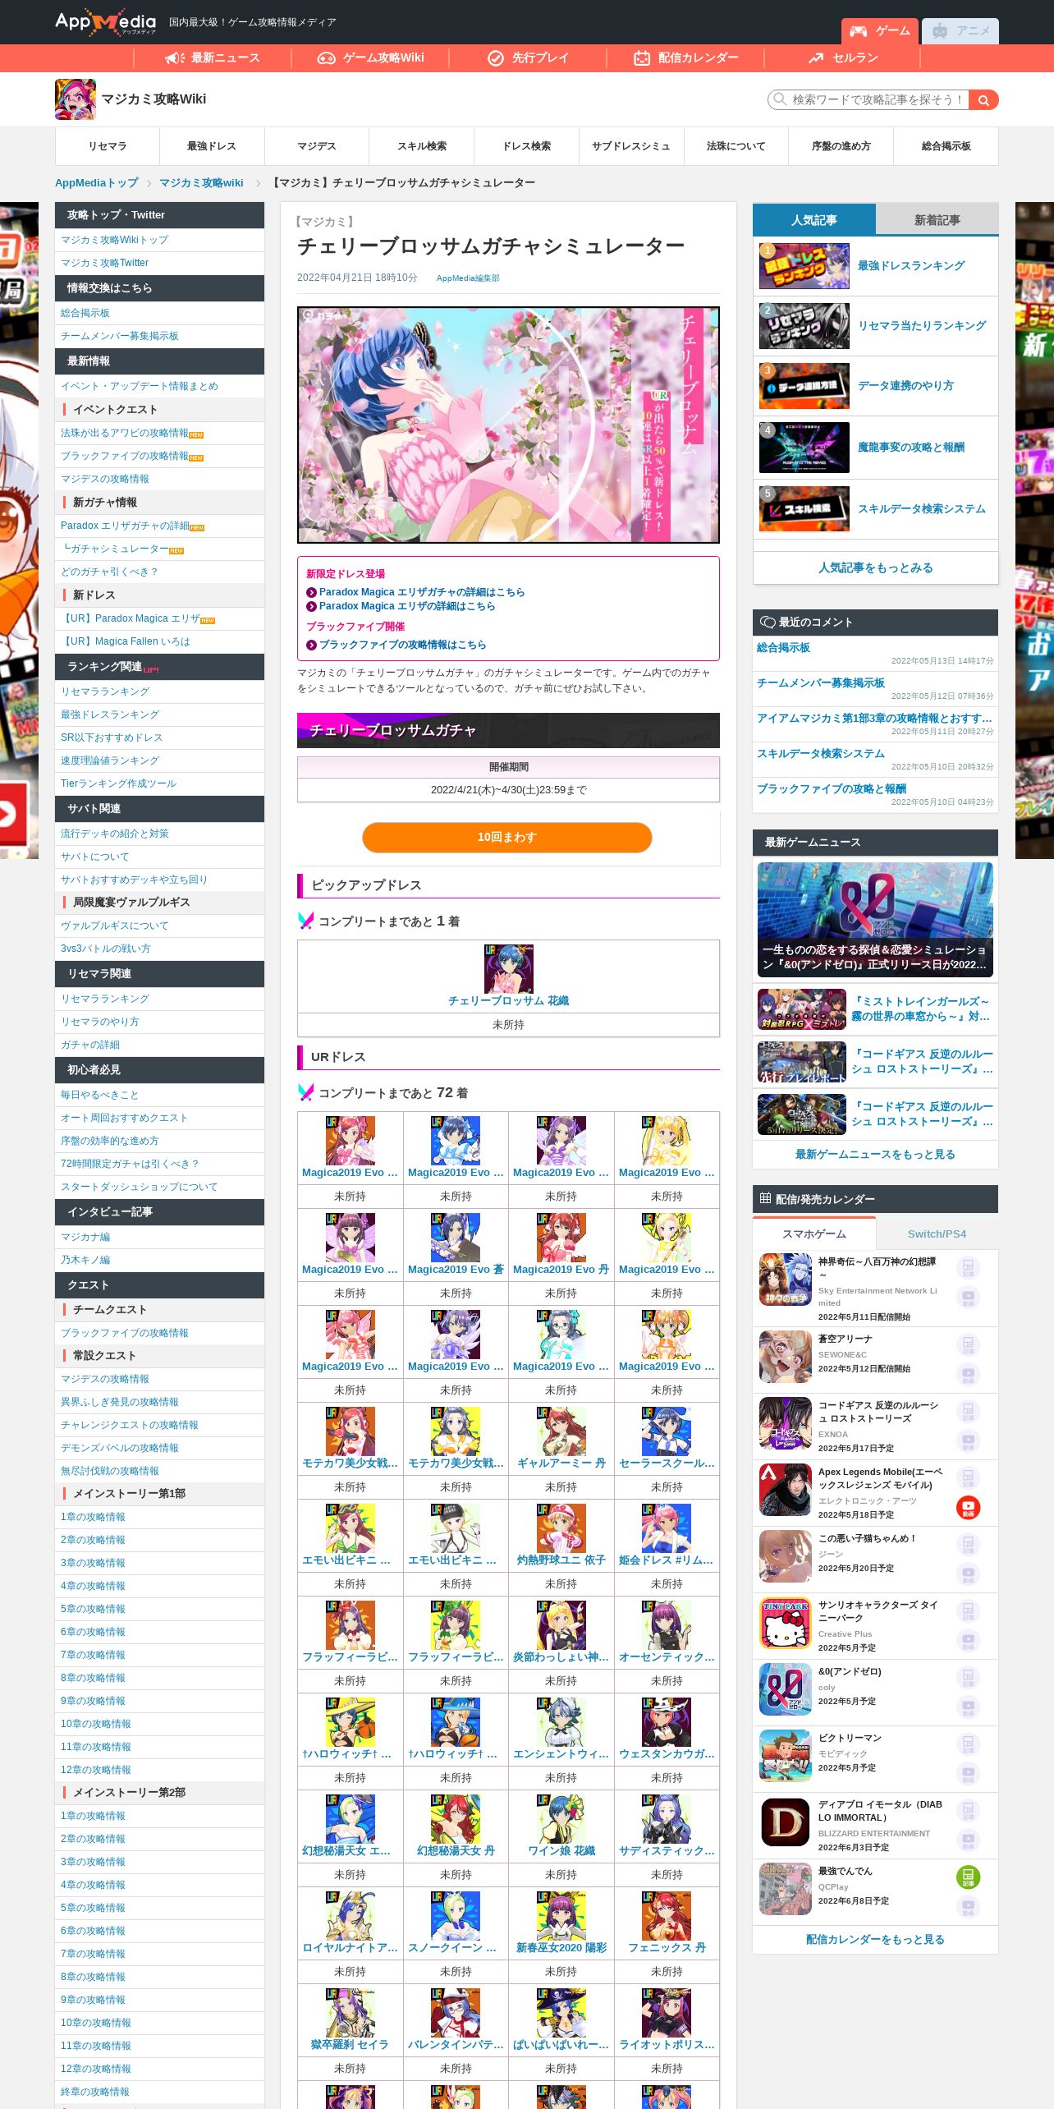
Task: Open ゲーム攻略Wiki in the orange bar
Action: (x=370, y=57)
